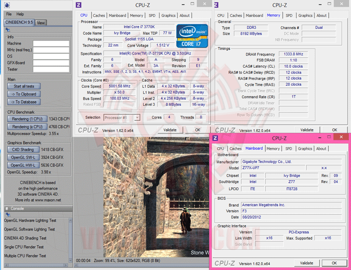Click the small arrow icon below the CINEBENCH 9.5 tab
This screenshot has width=351, height=270.
pyautogui.click(x=8, y=30)
